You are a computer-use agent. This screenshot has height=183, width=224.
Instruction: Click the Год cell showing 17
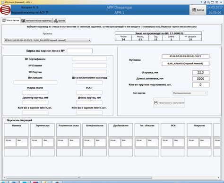click(155, 38)
